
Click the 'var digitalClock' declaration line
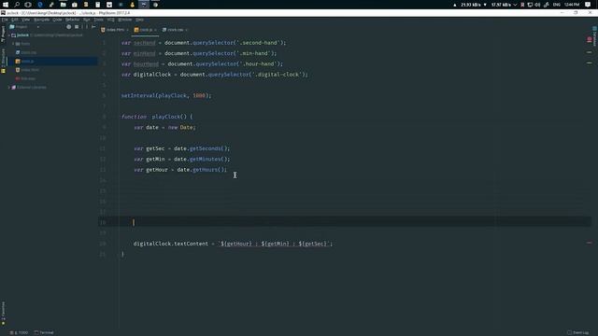[214, 75]
